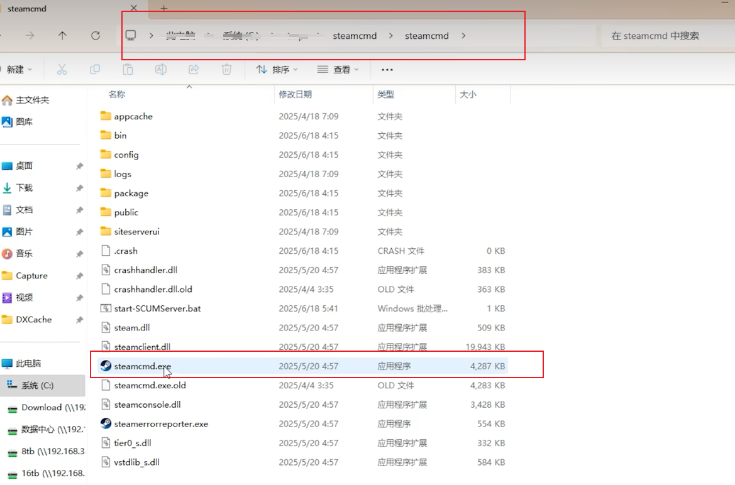The height and width of the screenshot is (485, 735).
Task: Open DXCache folder in sidebar
Action: click(26, 320)
